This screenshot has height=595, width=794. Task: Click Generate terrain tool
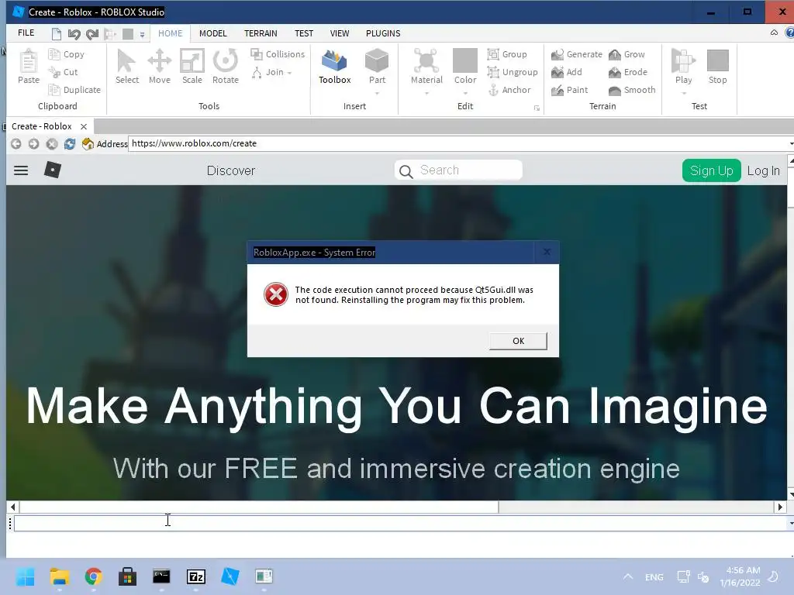[577, 54]
